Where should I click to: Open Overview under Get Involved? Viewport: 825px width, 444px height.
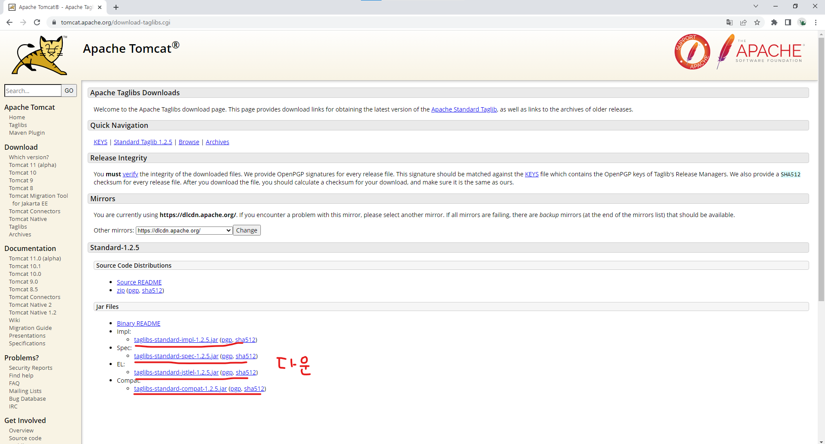tap(21, 430)
